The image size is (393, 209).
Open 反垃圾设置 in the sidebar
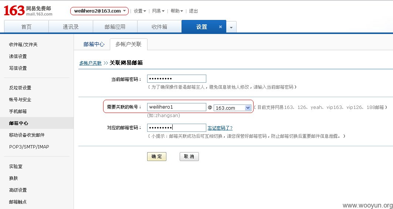pos(20,88)
